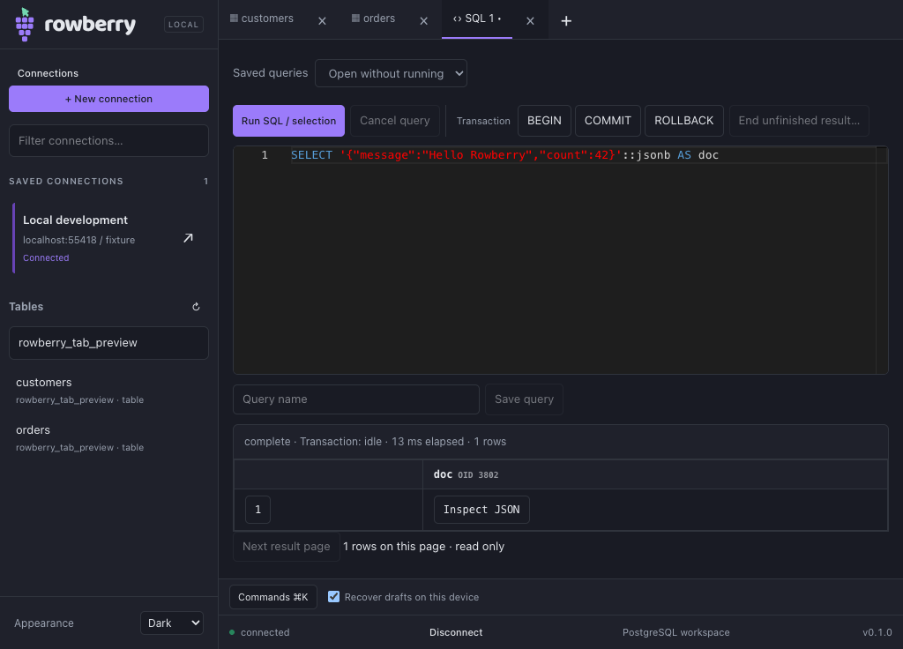Screen dimensions: 903x649
Task: Click the LOCAL badge
Action: [x=183, y=24]
